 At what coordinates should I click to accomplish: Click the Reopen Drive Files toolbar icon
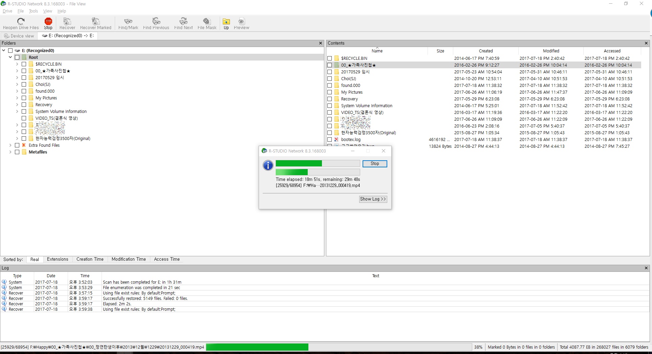tap(21, 21)
